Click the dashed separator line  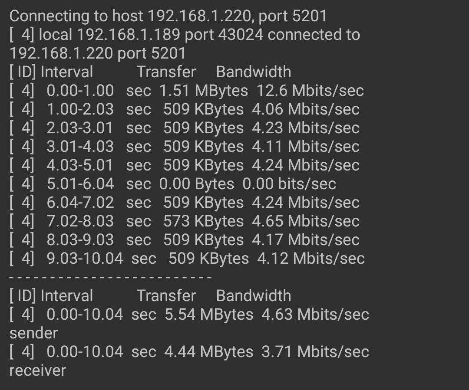111,277
